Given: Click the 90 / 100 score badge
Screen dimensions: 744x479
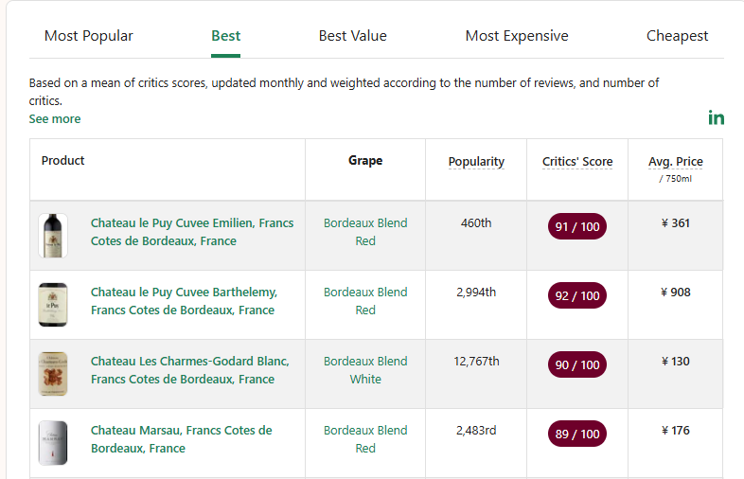Looking at the screenshot, I should (x=577, y=364).
